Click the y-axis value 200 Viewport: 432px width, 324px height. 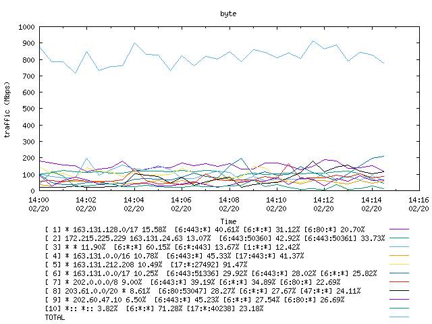[x=28, y=158]
